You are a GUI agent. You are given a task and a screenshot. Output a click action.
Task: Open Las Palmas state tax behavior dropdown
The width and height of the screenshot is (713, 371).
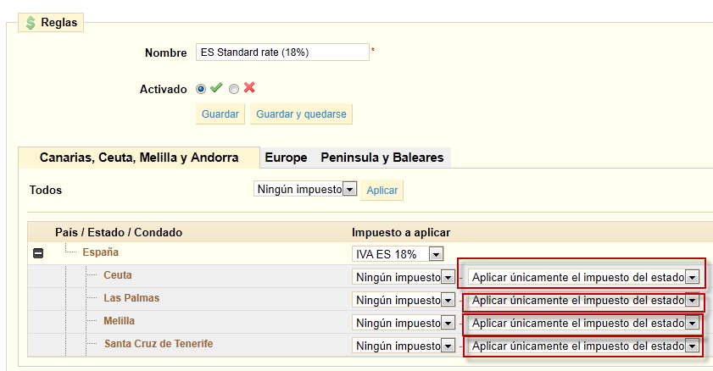click(584, 300)
